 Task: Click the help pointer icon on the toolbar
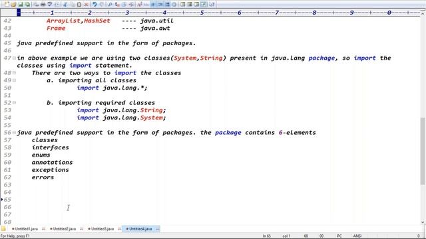pyautogui.click(x=212, y=5)
